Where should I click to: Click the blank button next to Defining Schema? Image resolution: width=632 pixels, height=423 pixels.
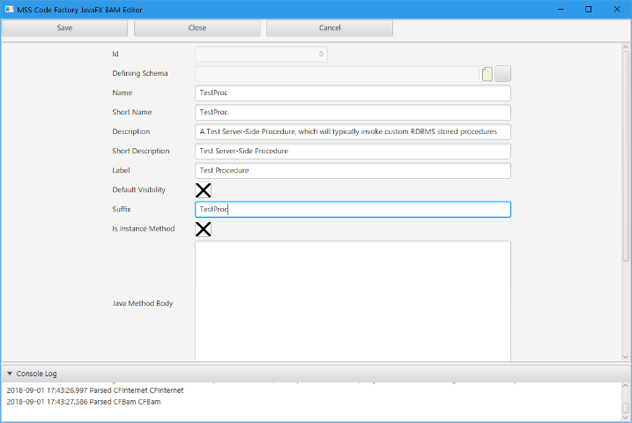503,74
